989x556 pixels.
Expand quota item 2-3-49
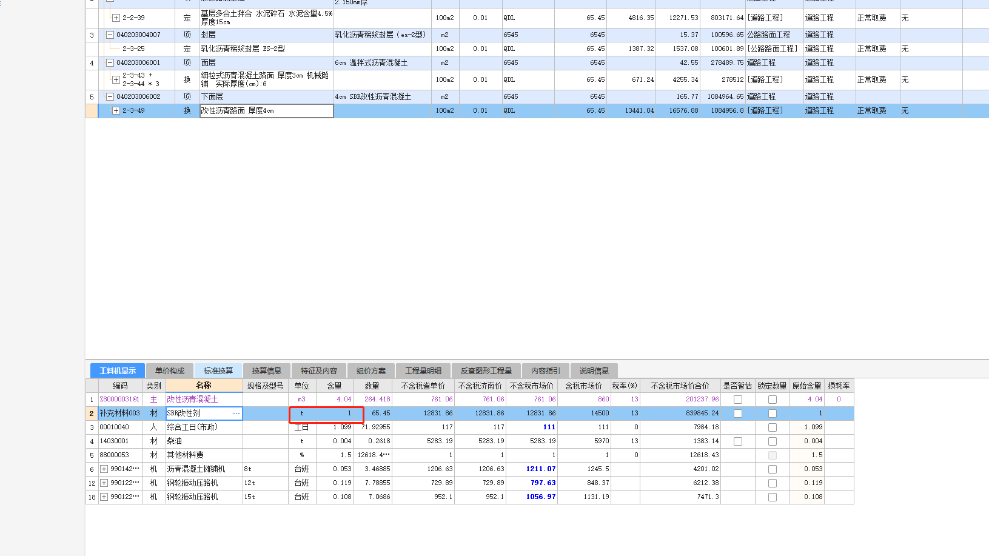[x=116, y=111]
